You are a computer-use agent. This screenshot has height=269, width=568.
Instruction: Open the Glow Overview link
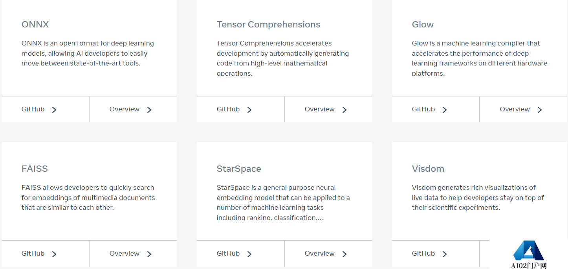coord(524,109)
